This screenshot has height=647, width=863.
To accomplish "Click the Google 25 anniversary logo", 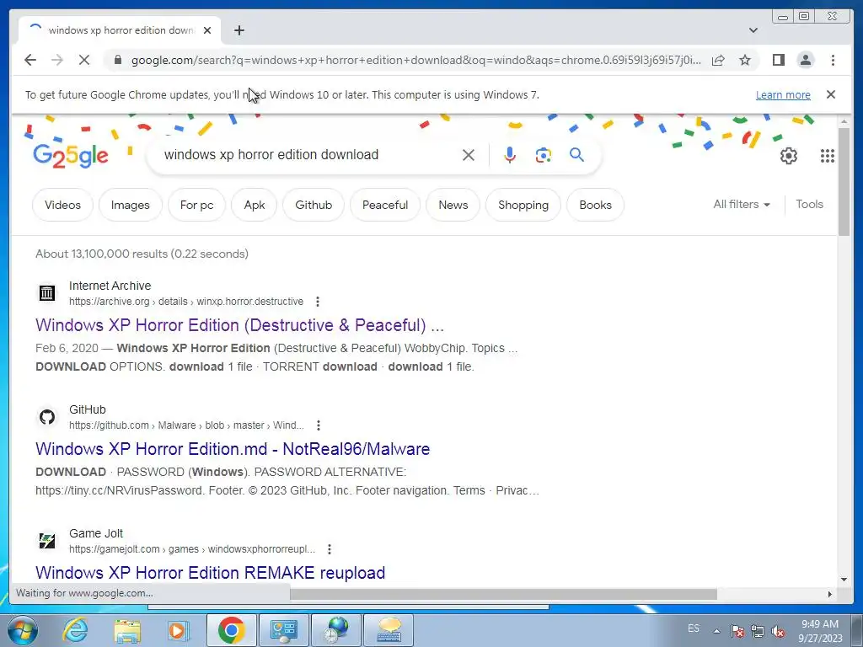I will [71, 156].
